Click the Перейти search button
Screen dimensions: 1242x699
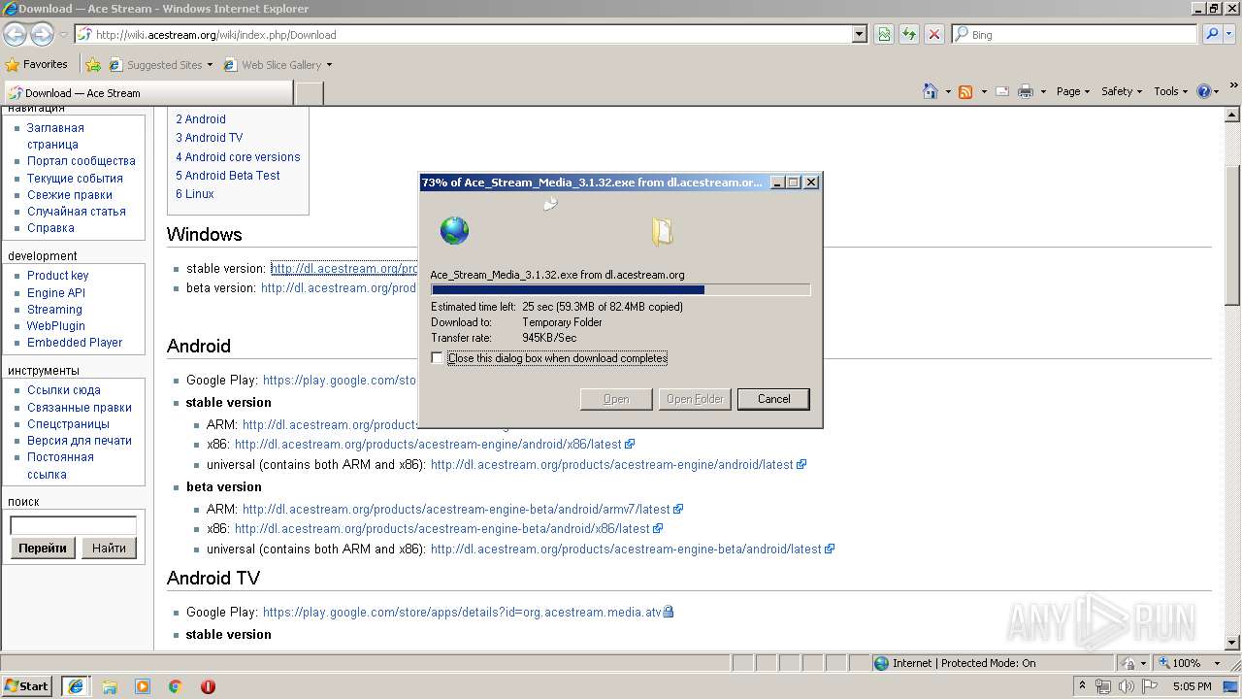click(x=43, y=548)
